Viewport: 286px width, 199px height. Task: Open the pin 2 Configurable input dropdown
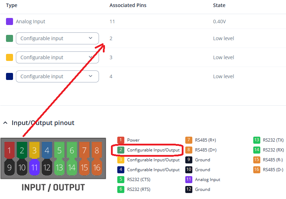click(x=57, y=38)
